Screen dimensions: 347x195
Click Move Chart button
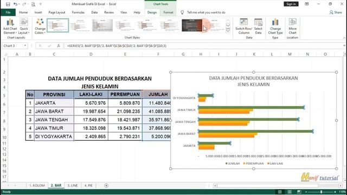292,27
